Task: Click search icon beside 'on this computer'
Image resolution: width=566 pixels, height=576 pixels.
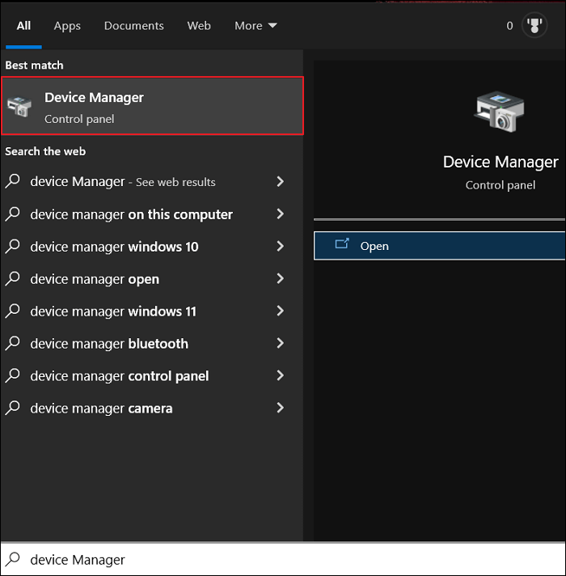Action: pos(12,214)
